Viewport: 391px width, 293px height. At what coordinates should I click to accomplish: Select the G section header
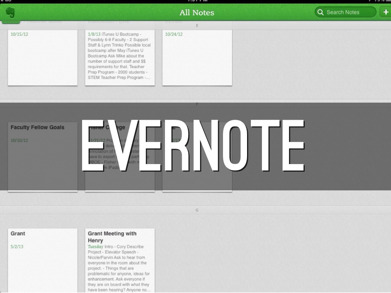[x=197, y=210]
